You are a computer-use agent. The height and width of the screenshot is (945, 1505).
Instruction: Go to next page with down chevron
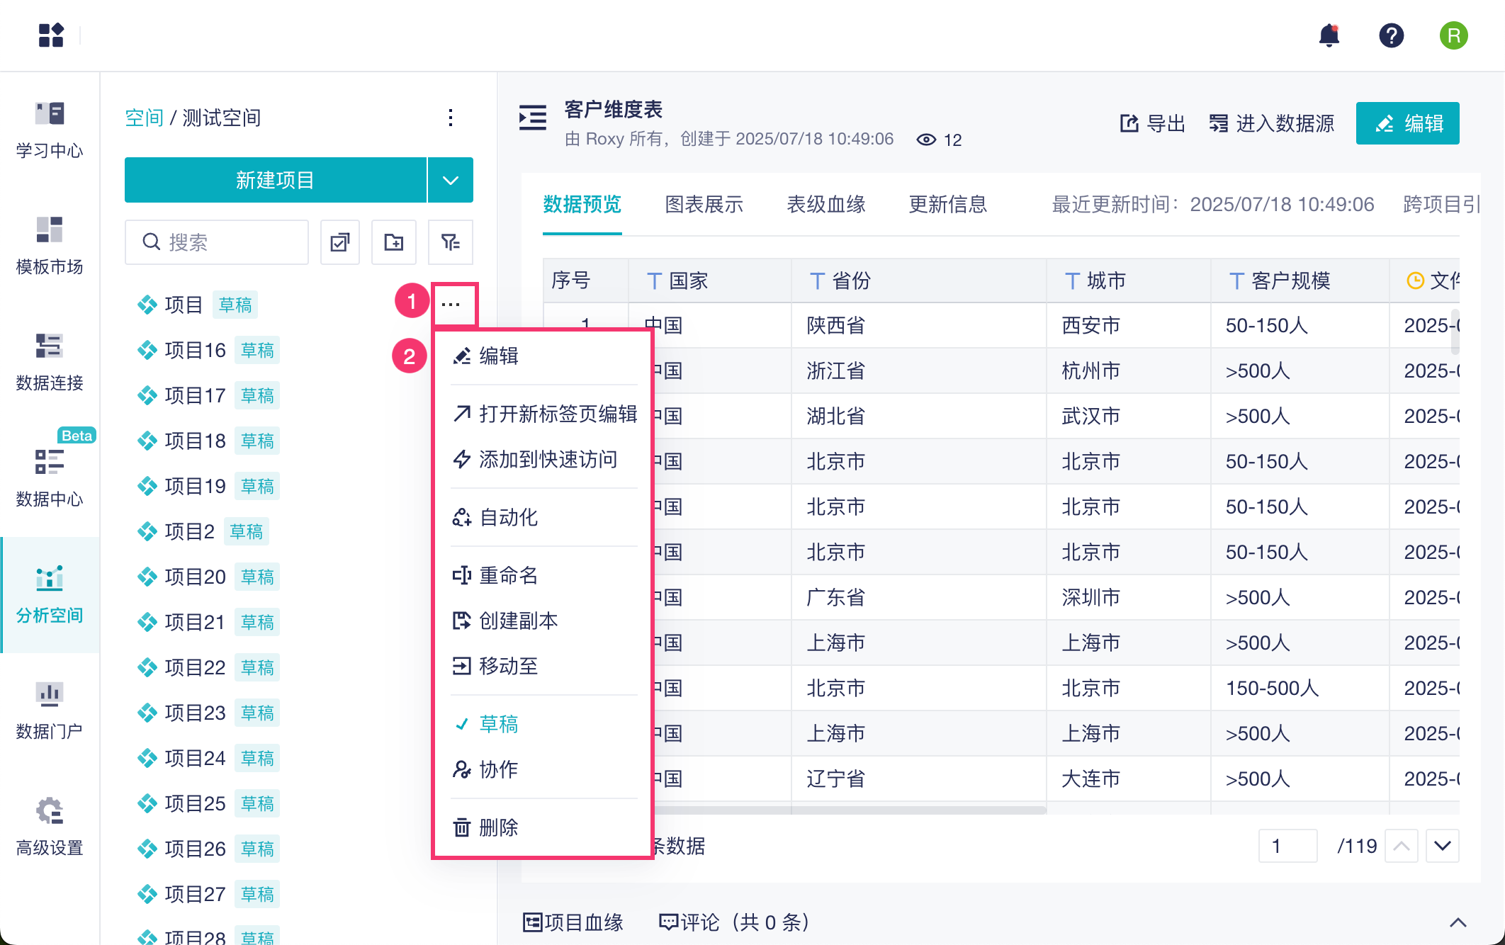pos(1442,846)
